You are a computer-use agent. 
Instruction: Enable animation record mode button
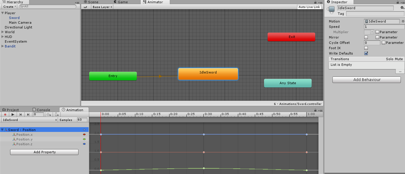(5, 114)
